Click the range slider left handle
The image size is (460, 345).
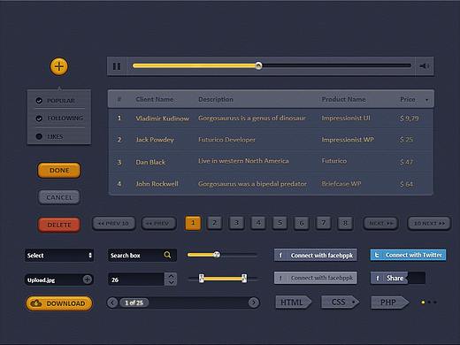coord(202,278)
